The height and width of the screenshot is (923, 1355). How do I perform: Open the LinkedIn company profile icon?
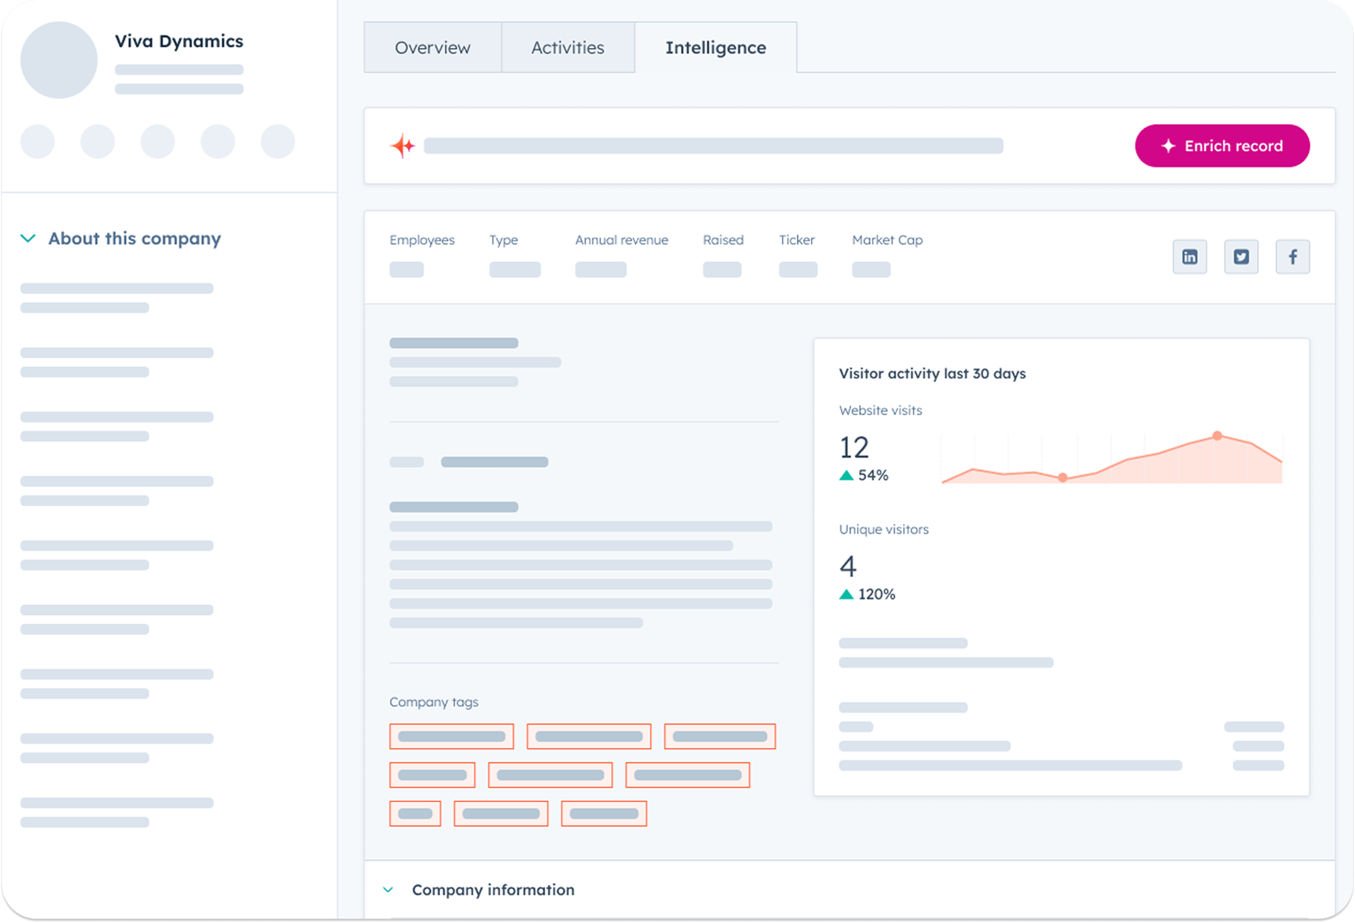[1190, 257]
